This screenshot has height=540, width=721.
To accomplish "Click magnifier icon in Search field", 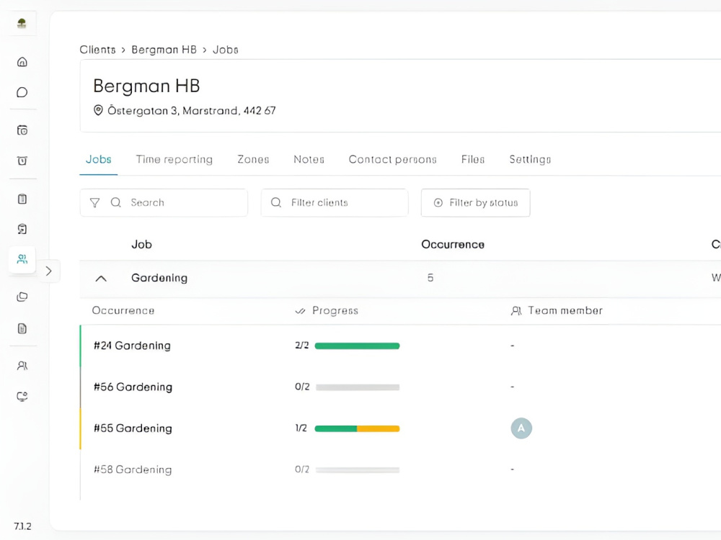I will click(116, 202).
